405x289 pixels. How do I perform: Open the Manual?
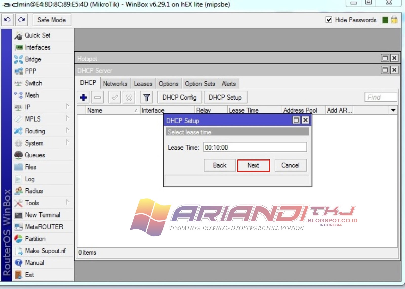[x=43, y=263]
